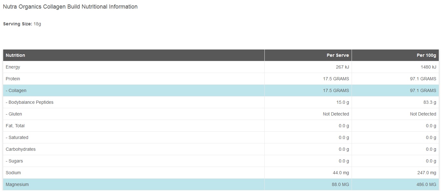This screenshot has width=441, height=192.
Task: Click the Protein row label
Action: pyautogui.click(x=13, y=79)
